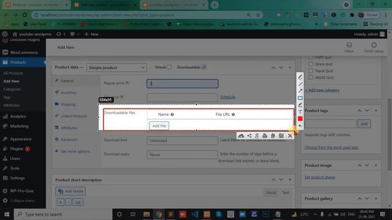Collapse the Product tags panel toggle
The image size is (392, 220).
376,111
